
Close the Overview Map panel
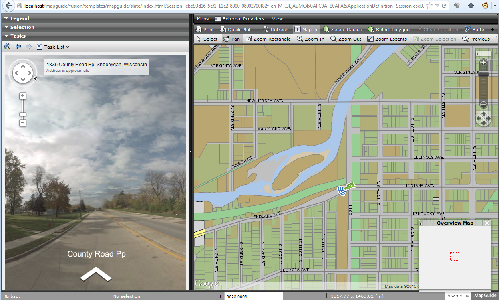pyautogui.click(x=487, y=223)
